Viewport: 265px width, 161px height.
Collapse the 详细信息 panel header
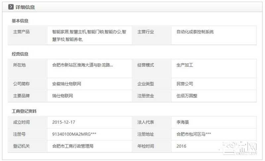tap(25, 7)
